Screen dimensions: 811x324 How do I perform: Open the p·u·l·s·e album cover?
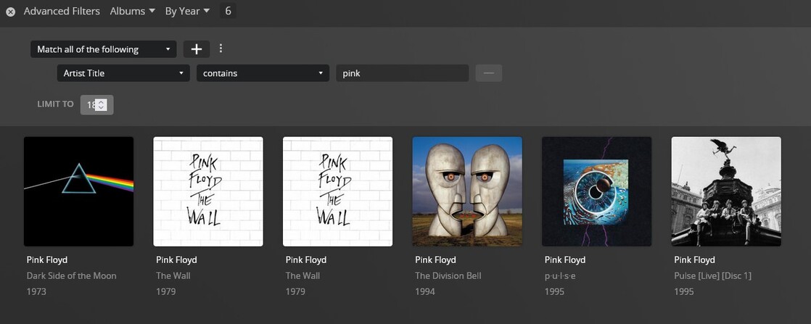tap(596, 191)
